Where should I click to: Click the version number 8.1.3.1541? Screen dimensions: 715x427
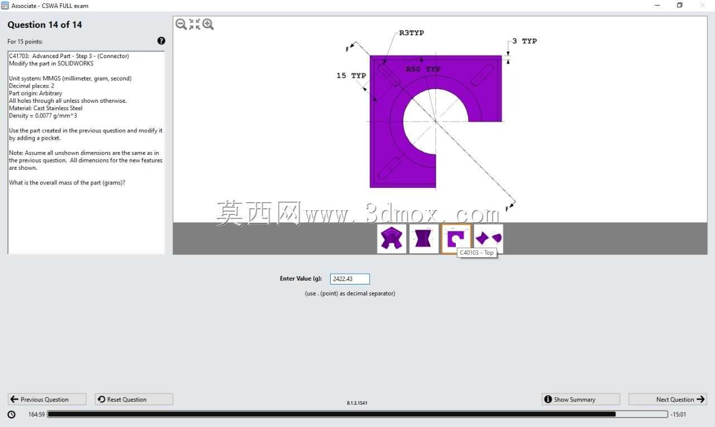point(357,402)
